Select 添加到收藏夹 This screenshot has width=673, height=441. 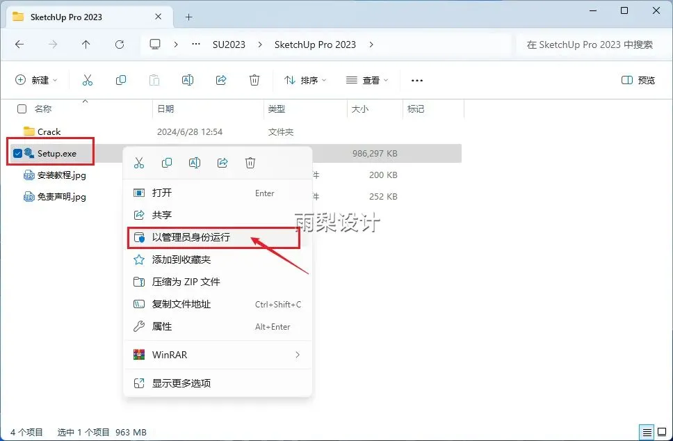pyautogui.click(x=218, y=259)
